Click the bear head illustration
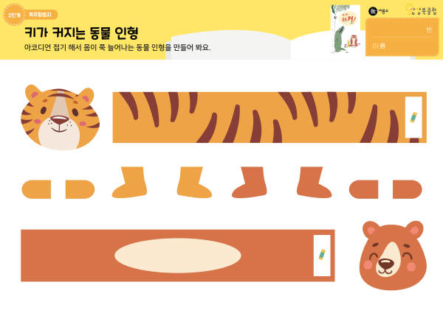The height and width of the screenshot is (313, 443). click(x=393, y=256)
